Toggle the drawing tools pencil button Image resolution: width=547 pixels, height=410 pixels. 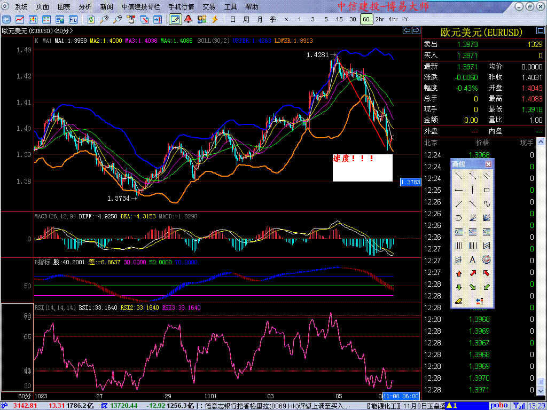coord(175,19)
